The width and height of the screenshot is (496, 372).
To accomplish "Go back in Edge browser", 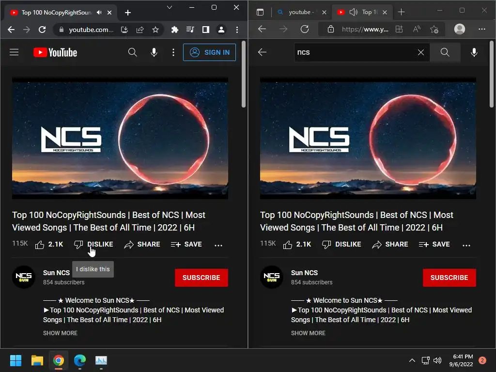I will pos(262,29).
